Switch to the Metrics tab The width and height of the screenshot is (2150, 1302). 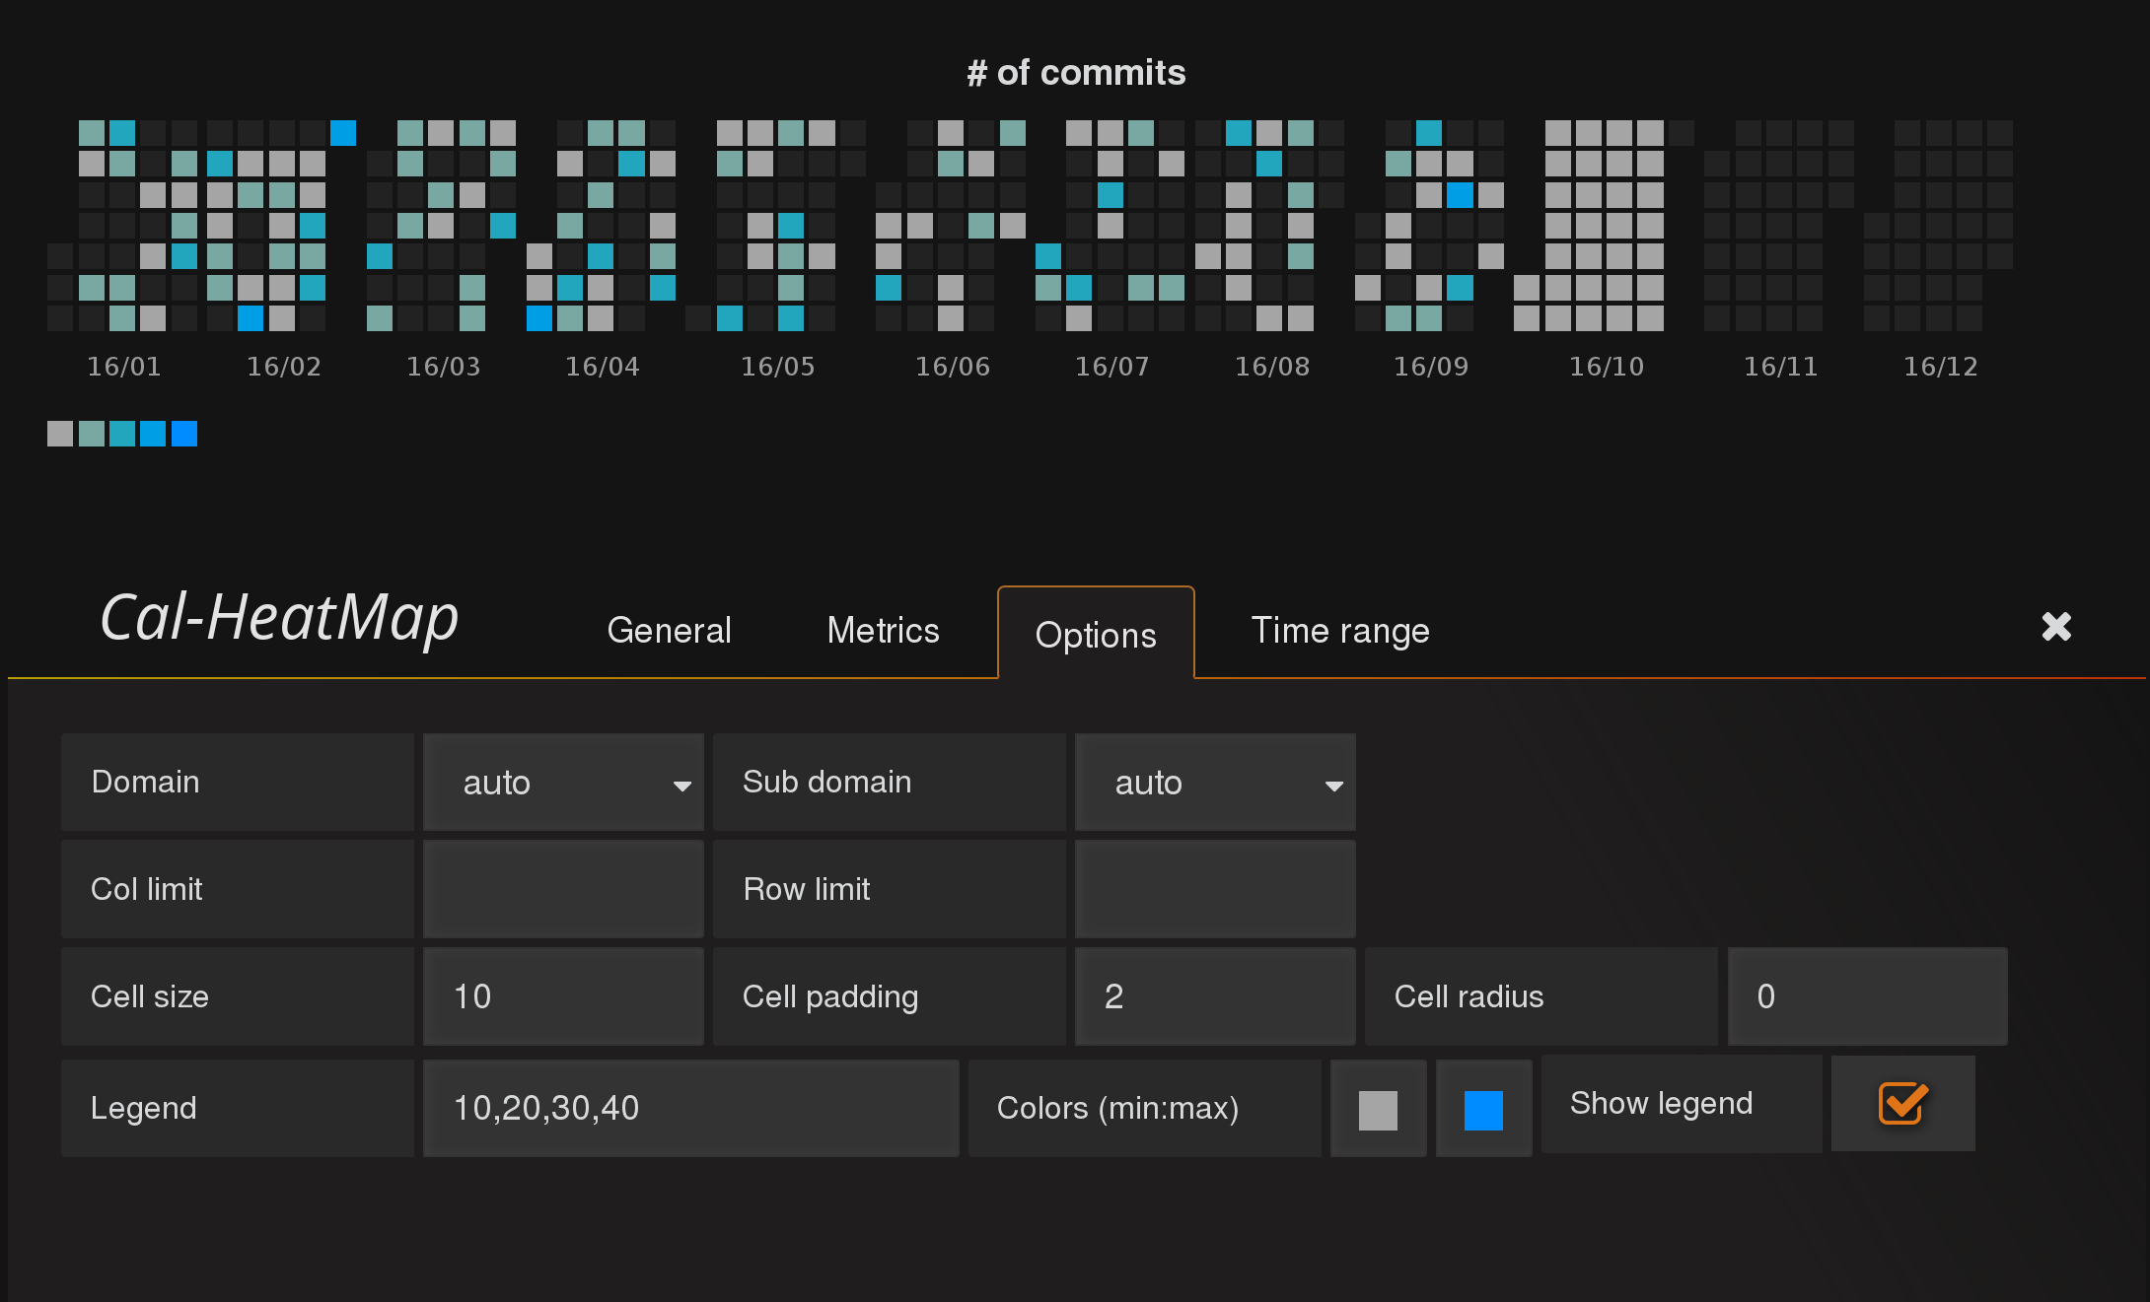tap(883, 631)
